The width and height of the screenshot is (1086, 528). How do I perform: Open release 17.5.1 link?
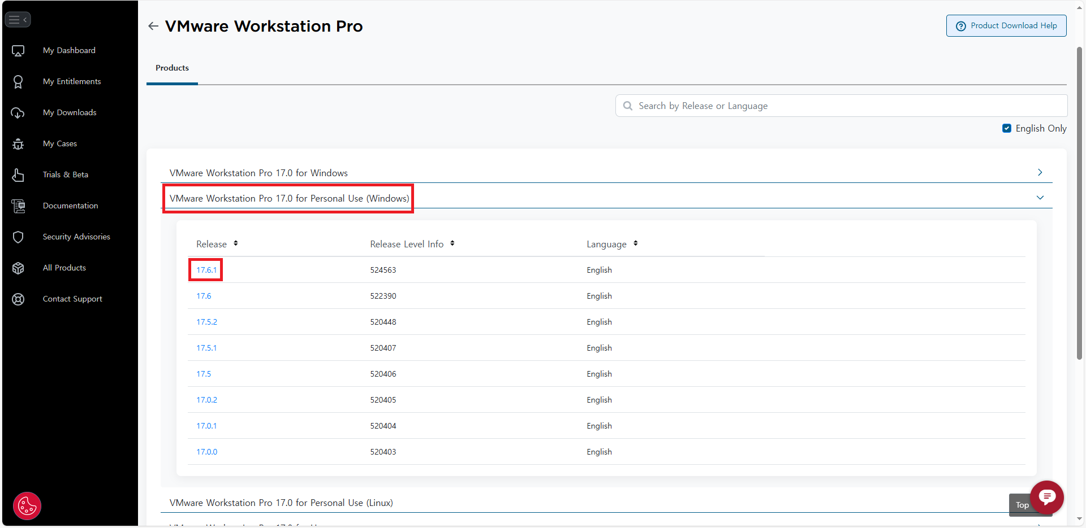point(206,348)
